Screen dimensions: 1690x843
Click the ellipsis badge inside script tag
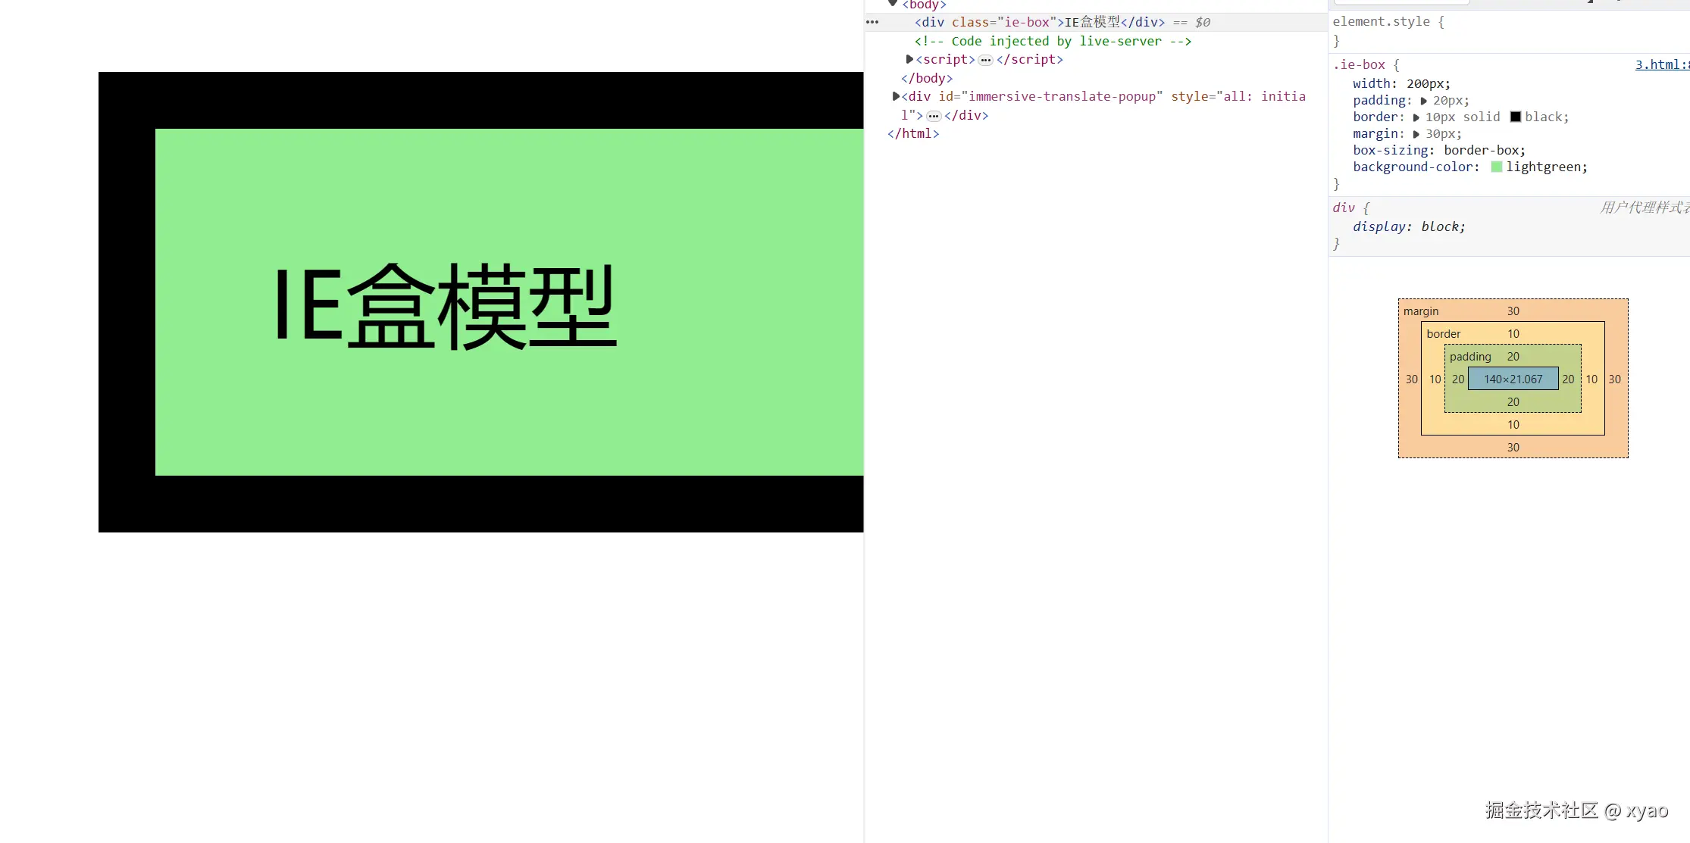(985, 60)
